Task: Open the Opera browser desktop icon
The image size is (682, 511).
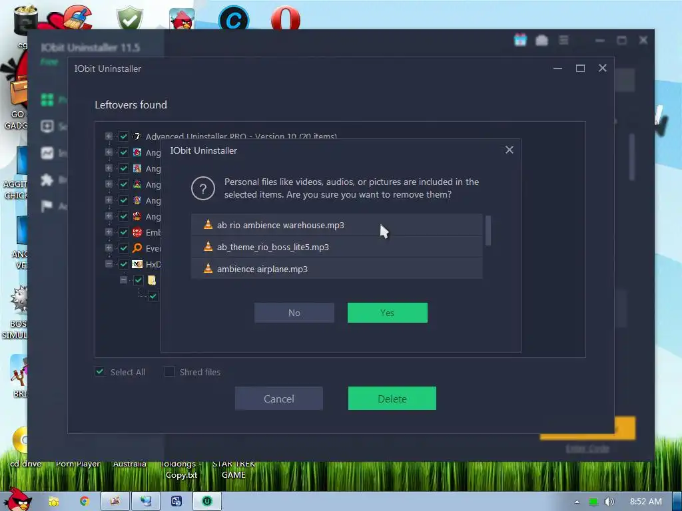Action: [285, 19]
